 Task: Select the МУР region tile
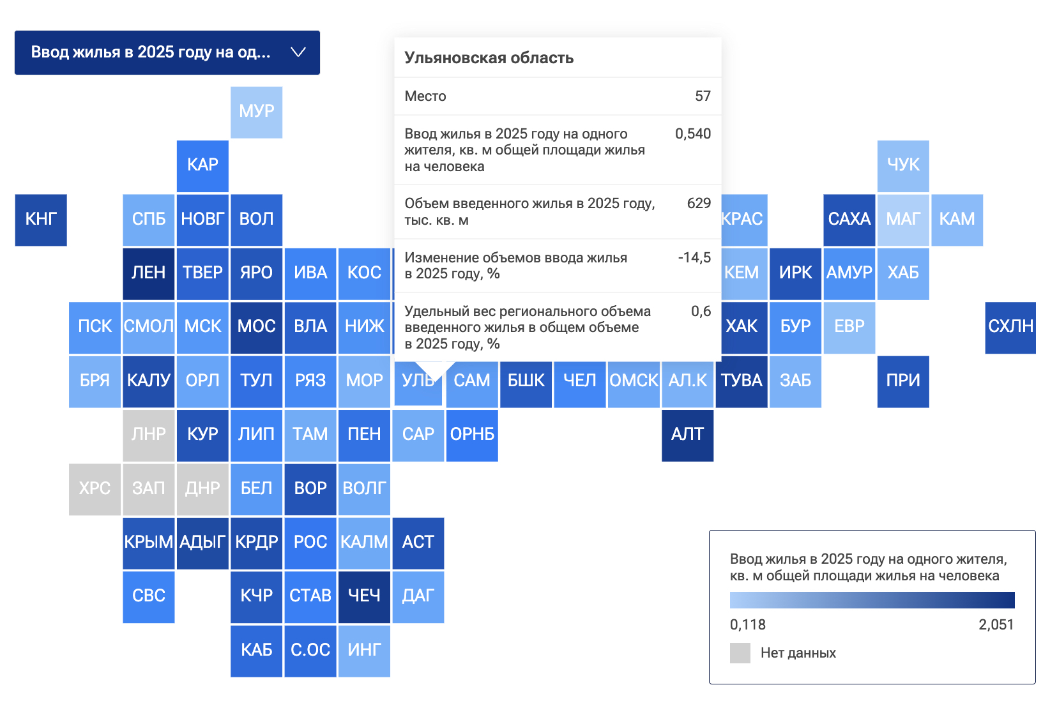tap(256, 112)
